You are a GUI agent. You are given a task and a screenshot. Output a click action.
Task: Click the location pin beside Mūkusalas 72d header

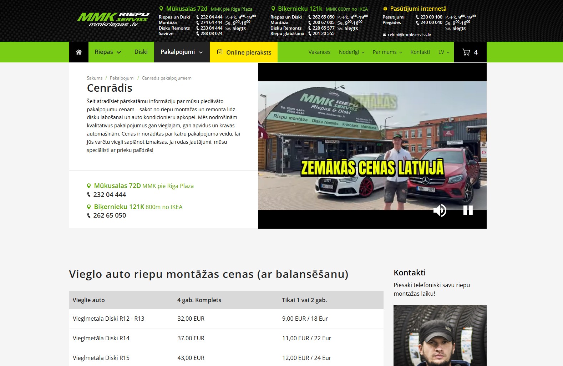point(161,9)
